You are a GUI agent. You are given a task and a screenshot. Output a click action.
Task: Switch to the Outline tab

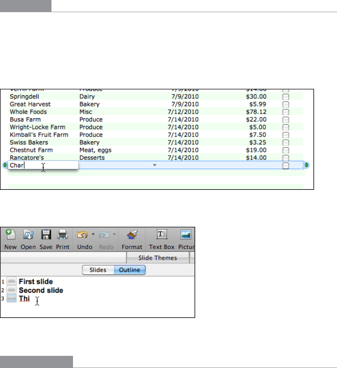(130, 270)
